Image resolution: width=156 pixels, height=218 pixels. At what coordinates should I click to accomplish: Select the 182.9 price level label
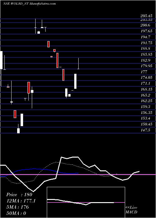(x=145, y=60)
